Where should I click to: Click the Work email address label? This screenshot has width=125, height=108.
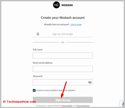tap(43, 63)
